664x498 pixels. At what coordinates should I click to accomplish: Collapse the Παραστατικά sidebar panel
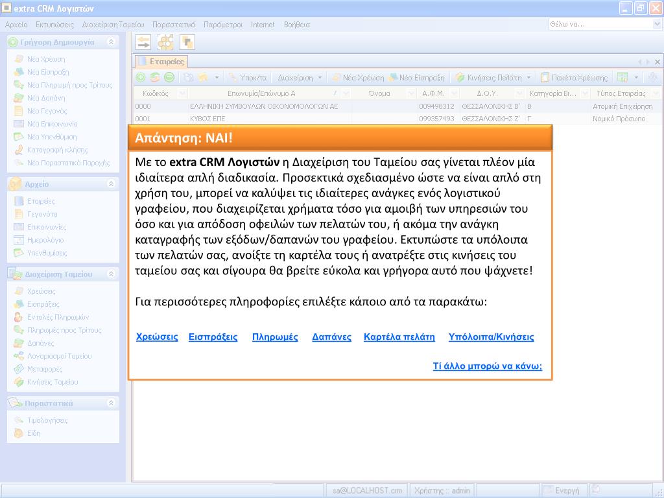111,403
